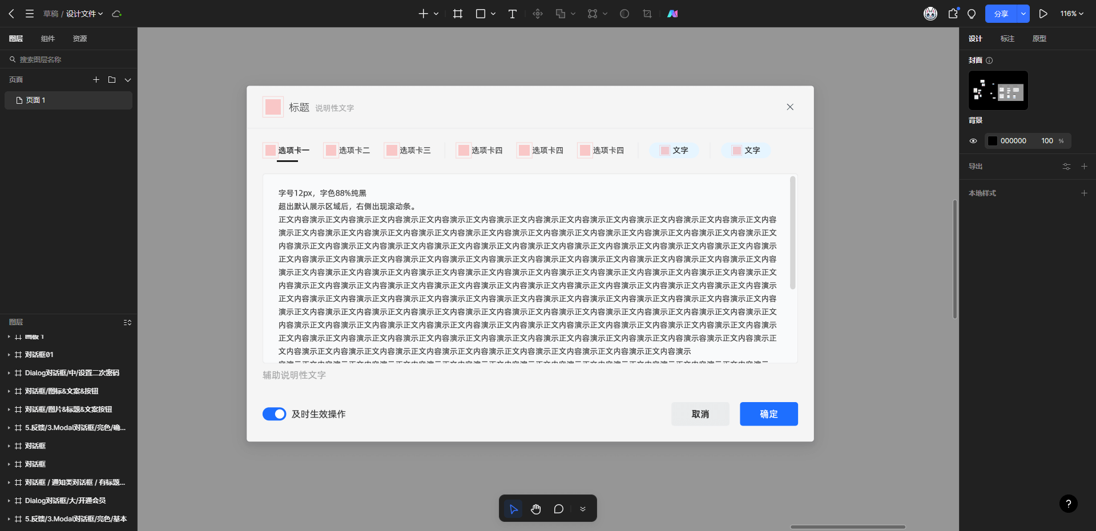Add a local style with 本地样式 plus

point(1084,193)
